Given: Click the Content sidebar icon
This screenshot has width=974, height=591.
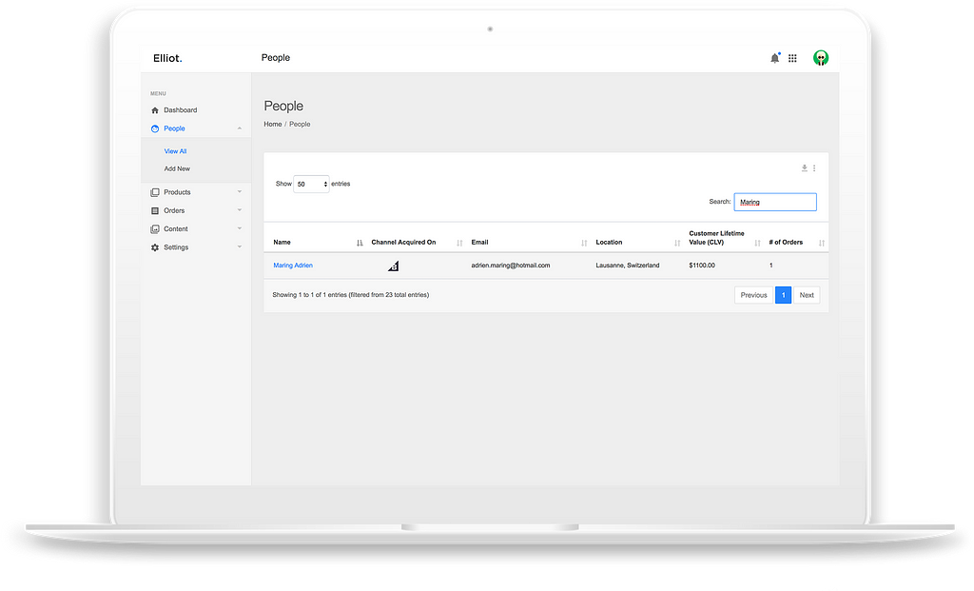Looking at the screenshot, I should tap(155, 228).
